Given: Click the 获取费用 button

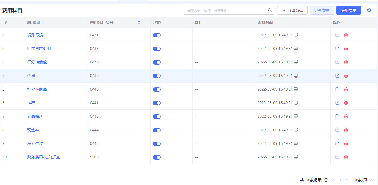Looking at the screenshot, I should pyautogui.click(x=349, y=10).
